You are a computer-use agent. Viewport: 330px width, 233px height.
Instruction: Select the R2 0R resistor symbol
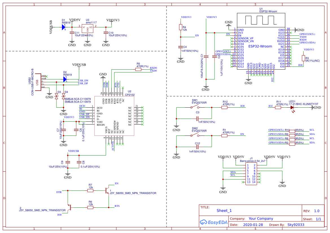(292, 144)
